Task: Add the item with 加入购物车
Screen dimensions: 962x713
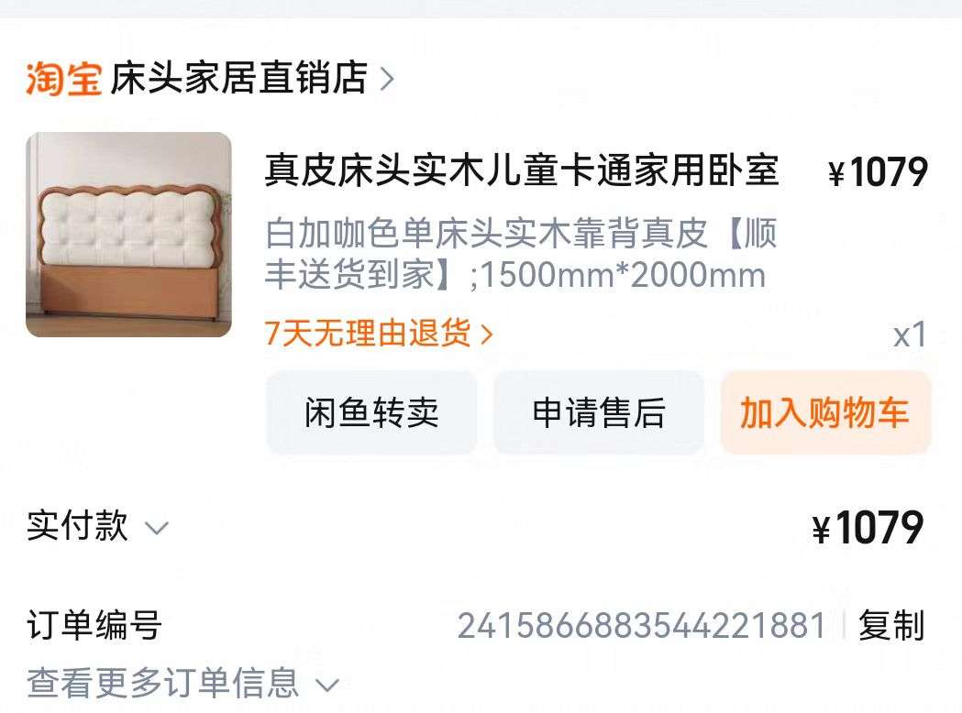Action: pos(825,412)
